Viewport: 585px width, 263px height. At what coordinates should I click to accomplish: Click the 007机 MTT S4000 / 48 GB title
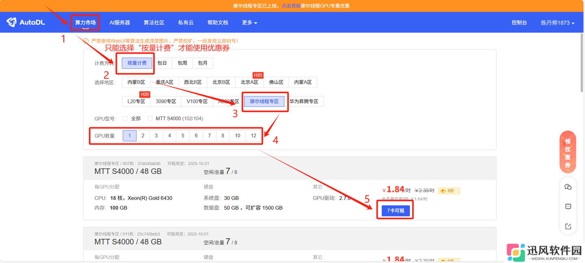pos(128,171)
